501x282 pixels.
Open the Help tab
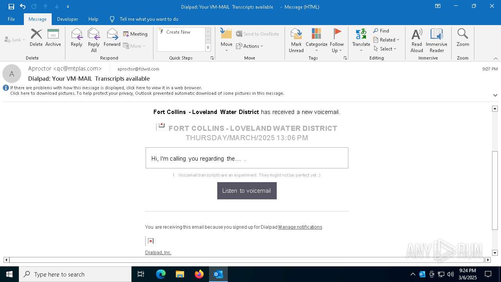(93, 19)
